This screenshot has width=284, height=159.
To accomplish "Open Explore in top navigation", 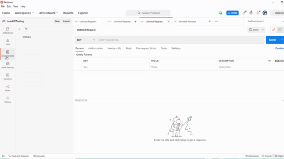I will click(83, 13).
